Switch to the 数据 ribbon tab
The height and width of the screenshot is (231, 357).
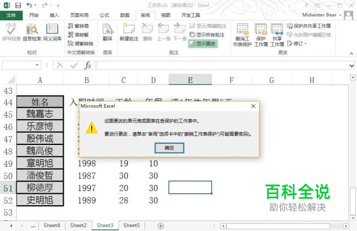pos(125,15)
